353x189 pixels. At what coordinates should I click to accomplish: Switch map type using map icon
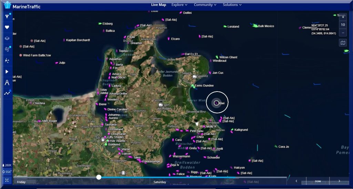pyautogui.click(x=343, y=43)
